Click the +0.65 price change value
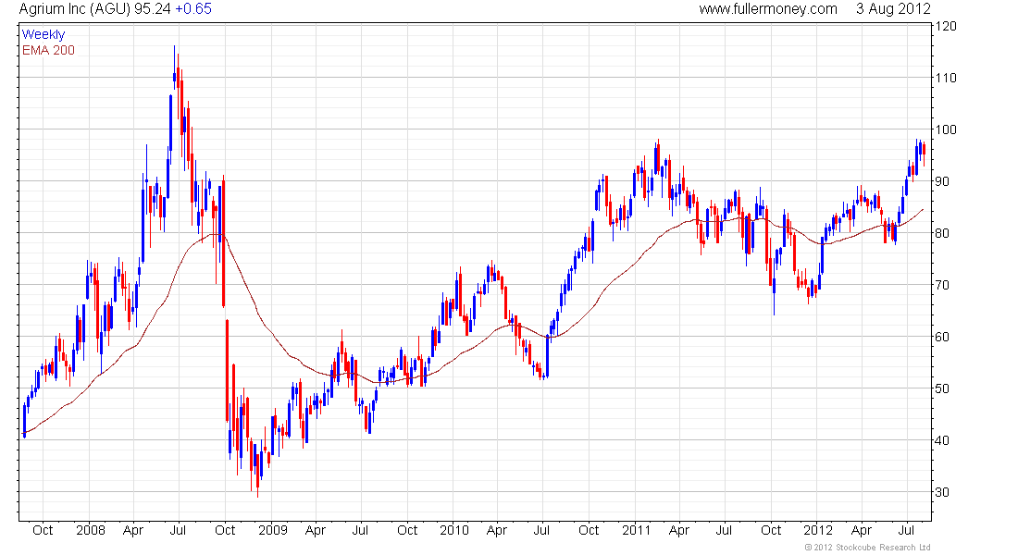Screen dimensions: 1018x555 193,9
